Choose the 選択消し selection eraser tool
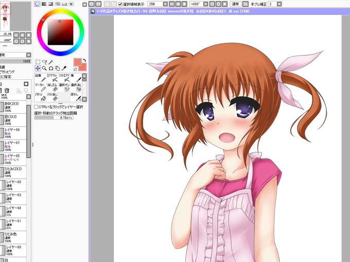 click(76, 88)
